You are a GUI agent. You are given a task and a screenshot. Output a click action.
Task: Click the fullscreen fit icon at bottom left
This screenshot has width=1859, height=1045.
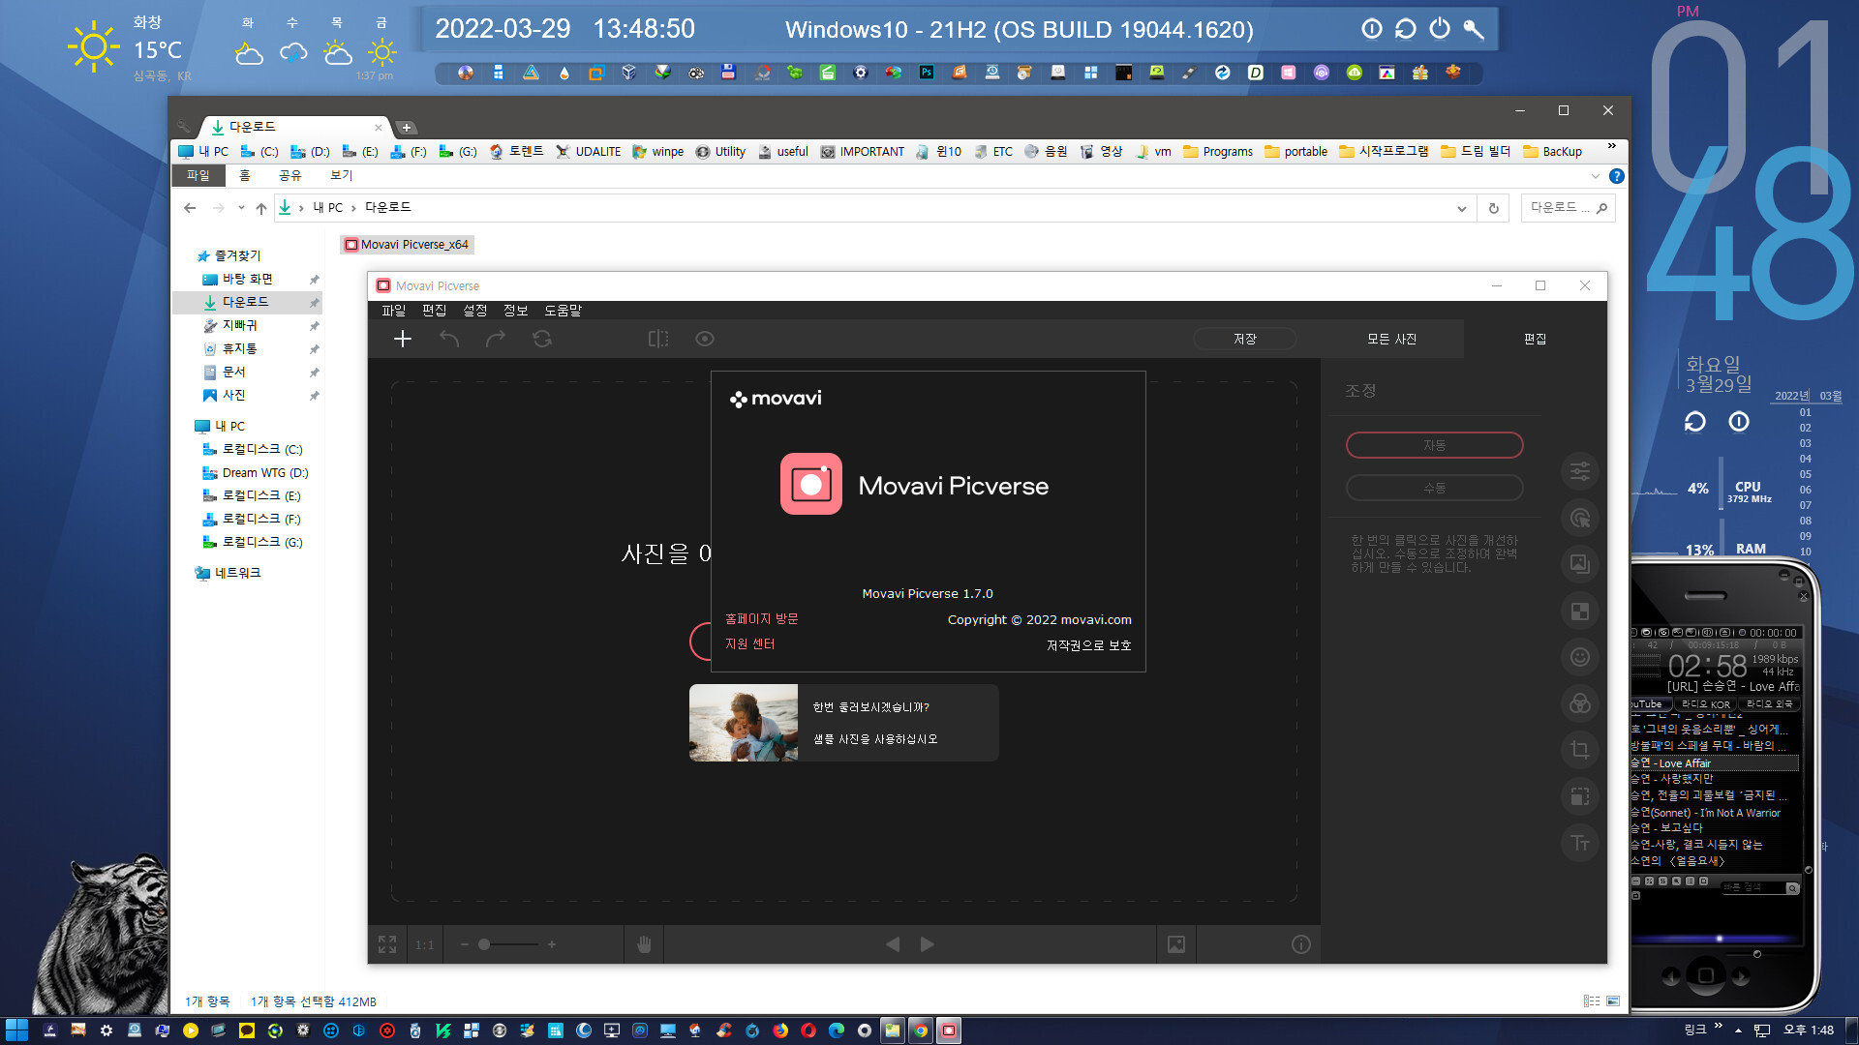coord(387,944)
